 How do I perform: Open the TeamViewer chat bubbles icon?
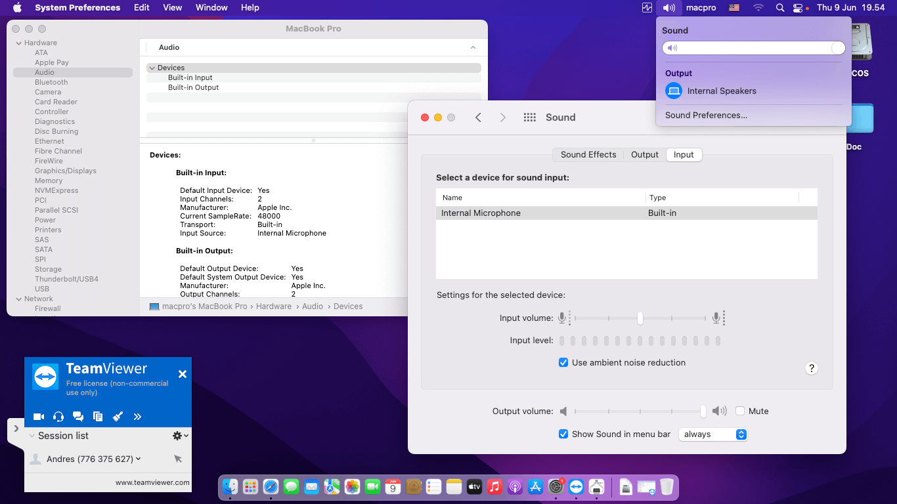point(78,417)
